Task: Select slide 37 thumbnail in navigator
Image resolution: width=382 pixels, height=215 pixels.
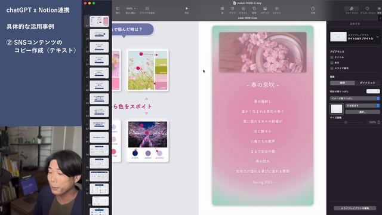Action: pos(99,60)
